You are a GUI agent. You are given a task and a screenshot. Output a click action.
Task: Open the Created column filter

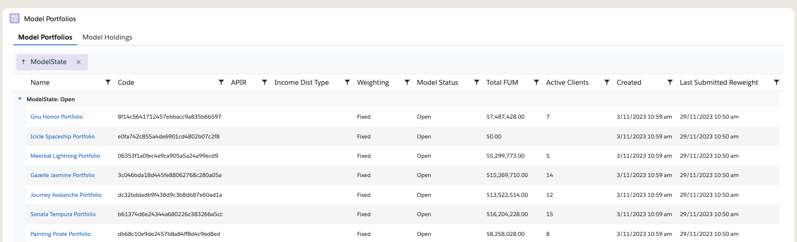pyautogui.click(x=670, y=82)
